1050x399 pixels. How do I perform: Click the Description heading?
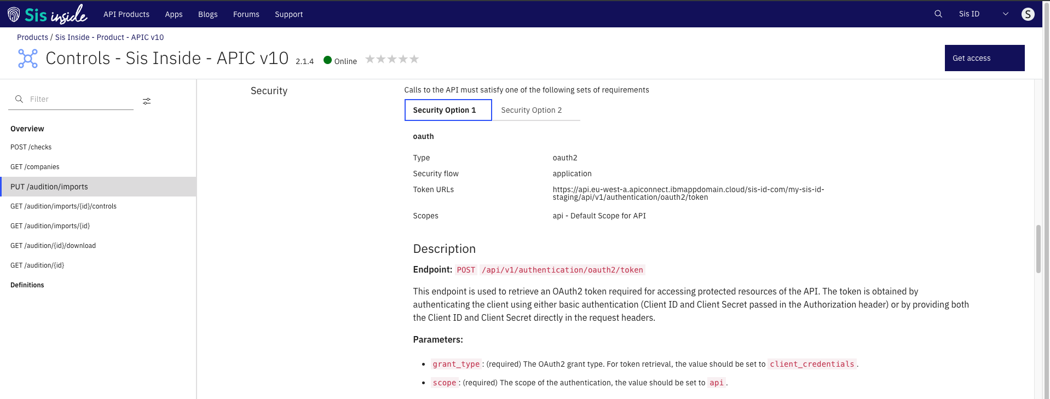pos(445,249)
